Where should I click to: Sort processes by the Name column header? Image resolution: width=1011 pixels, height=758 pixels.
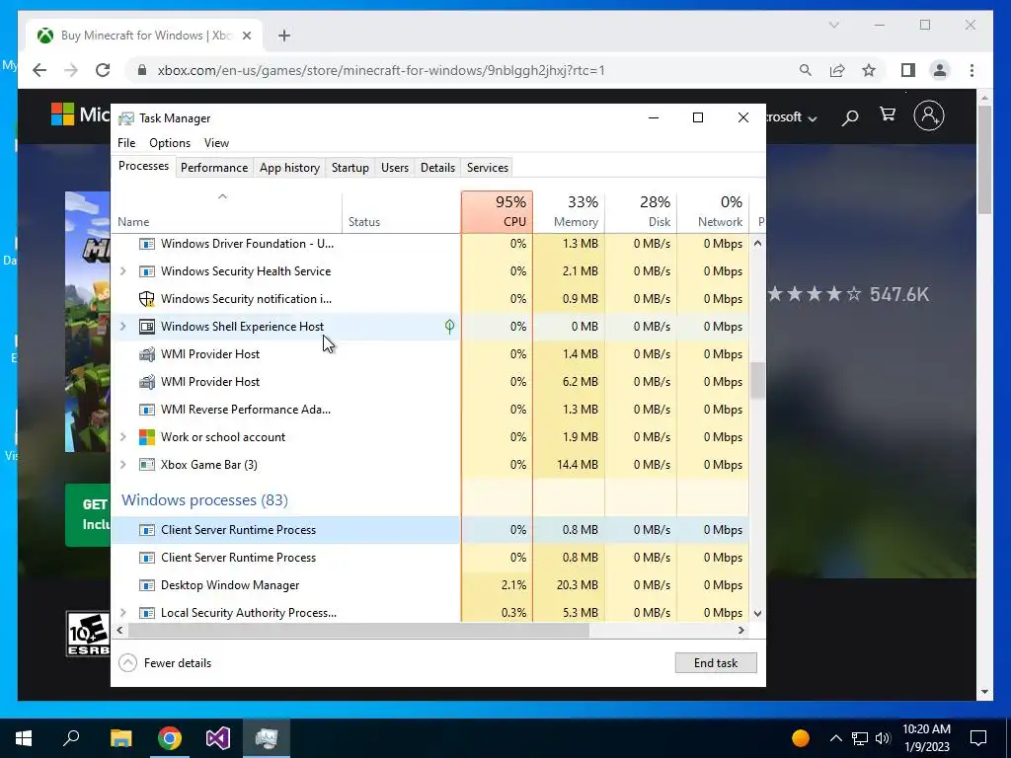pyautogui.click(x=226, y=212)
